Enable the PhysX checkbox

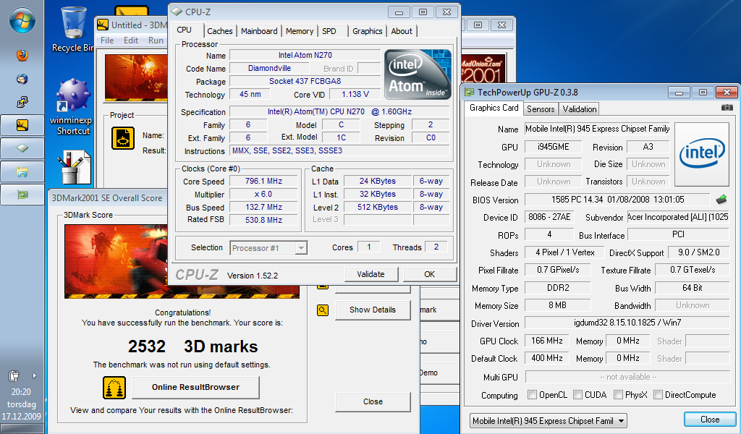618,394
